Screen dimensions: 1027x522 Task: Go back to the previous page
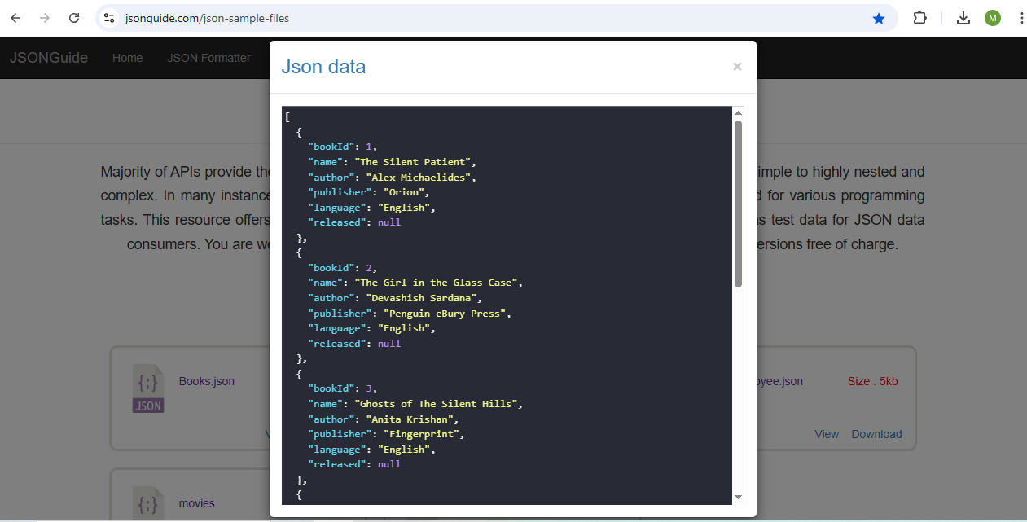pos(15,18)
